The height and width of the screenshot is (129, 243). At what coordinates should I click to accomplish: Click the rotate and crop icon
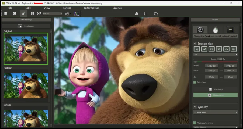(156, 14)
